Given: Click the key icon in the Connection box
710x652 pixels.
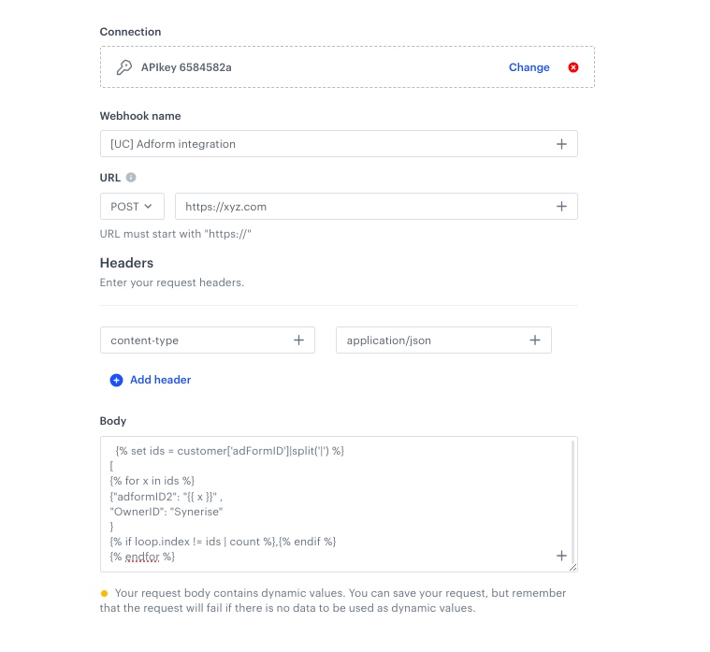Looking at the screenshot, I should (x=123, y=67).
